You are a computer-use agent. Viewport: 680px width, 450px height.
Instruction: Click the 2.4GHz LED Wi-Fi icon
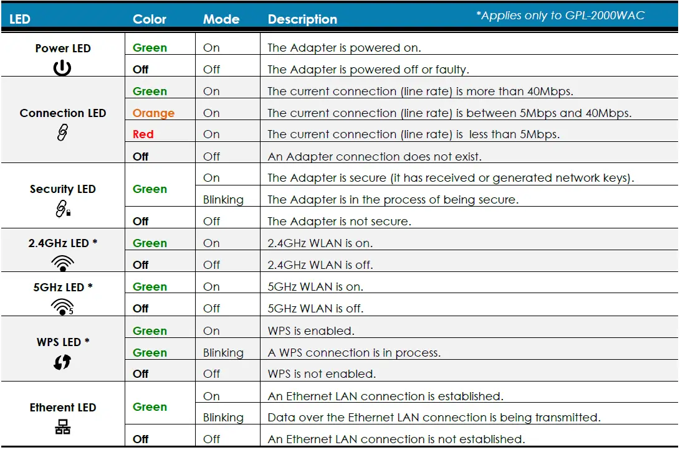63,263
